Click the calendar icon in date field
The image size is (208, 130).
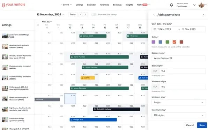[x=155, y=29]
